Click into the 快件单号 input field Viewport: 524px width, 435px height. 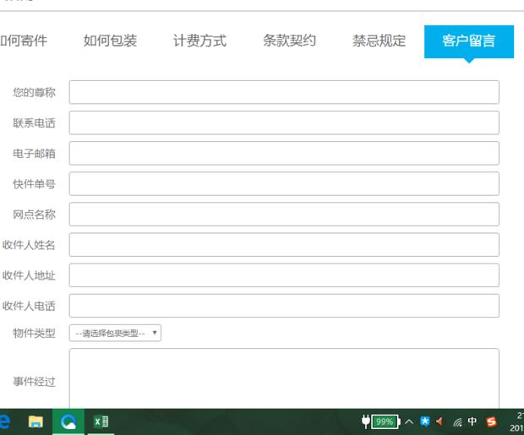[284, 183]
